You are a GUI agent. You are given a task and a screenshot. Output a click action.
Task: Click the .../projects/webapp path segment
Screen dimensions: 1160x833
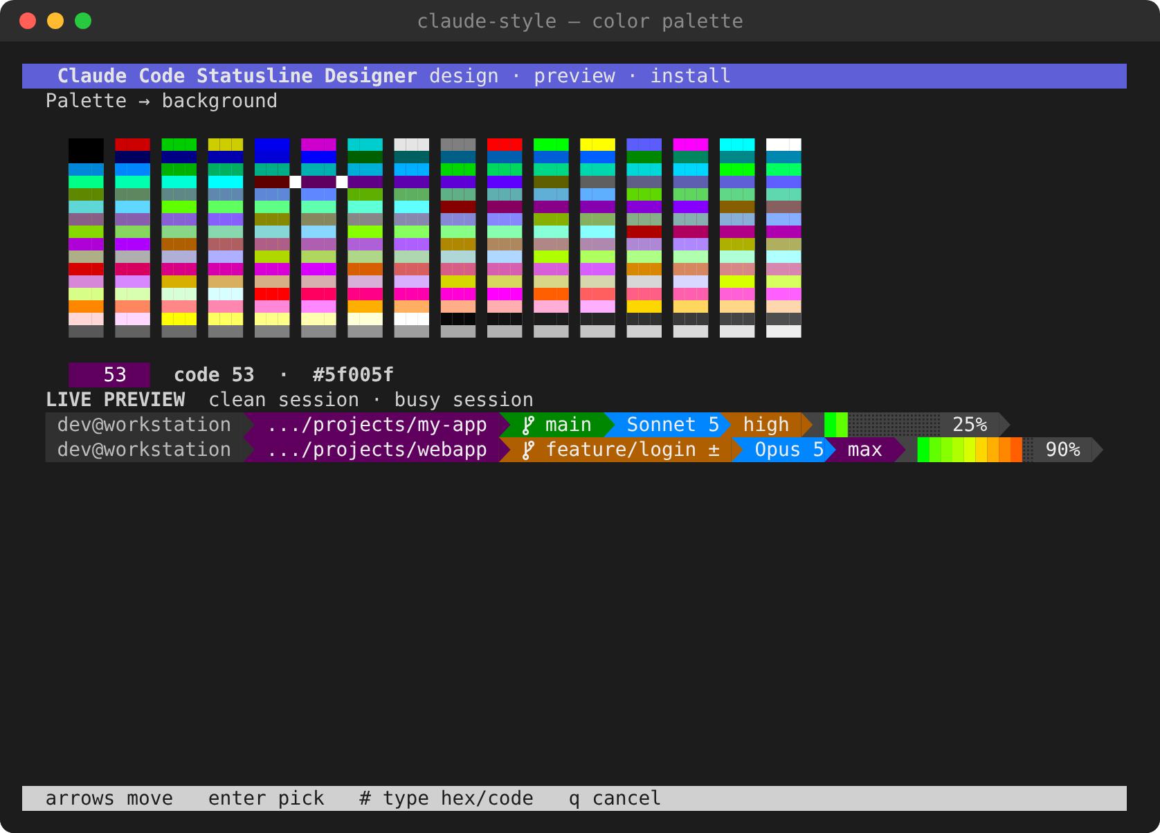tap(377, 450)
